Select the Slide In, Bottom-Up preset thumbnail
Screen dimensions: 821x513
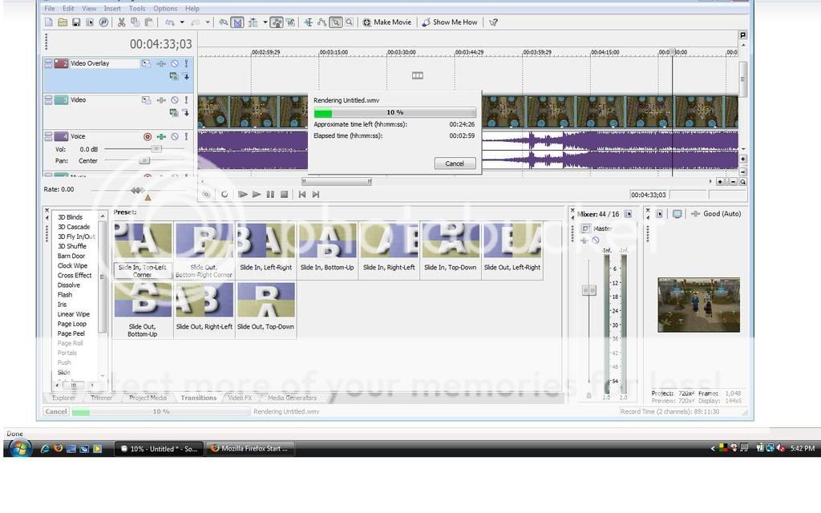coord(327,248)
